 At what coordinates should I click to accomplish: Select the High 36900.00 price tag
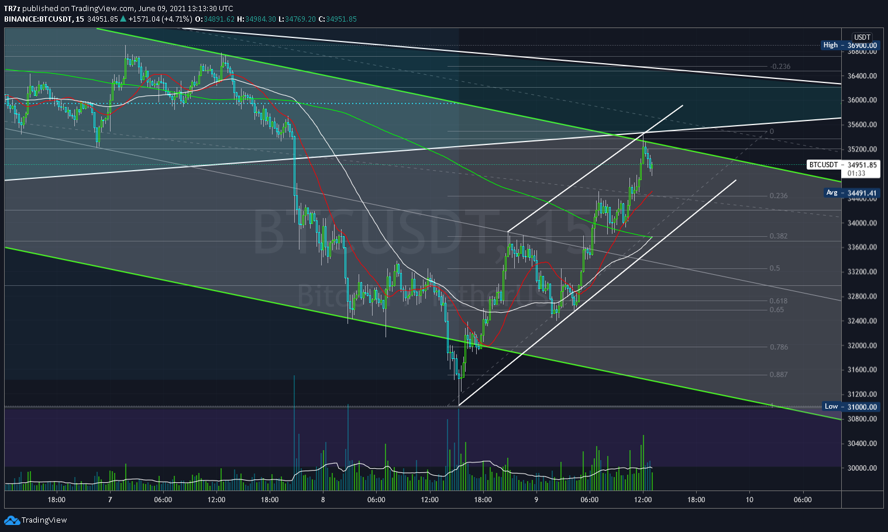pyautogui.click(x=850, y=45)
